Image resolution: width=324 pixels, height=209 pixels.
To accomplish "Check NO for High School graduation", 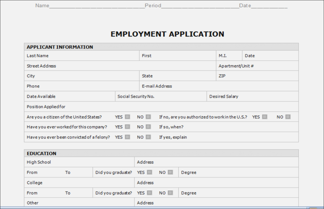I will 170,172.
